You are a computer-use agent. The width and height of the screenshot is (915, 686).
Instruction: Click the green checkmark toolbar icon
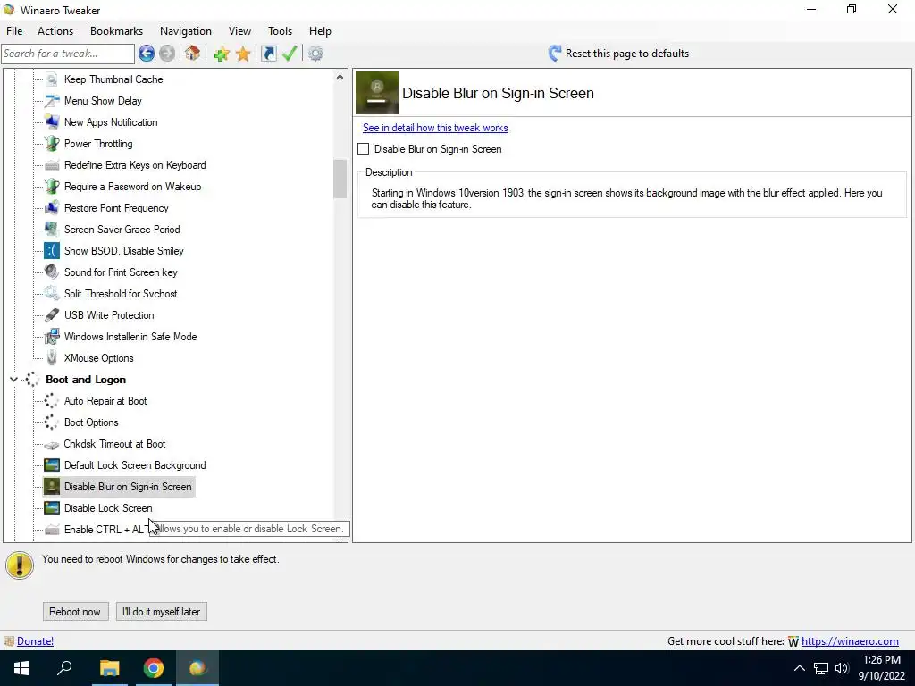tap(290, 54)
